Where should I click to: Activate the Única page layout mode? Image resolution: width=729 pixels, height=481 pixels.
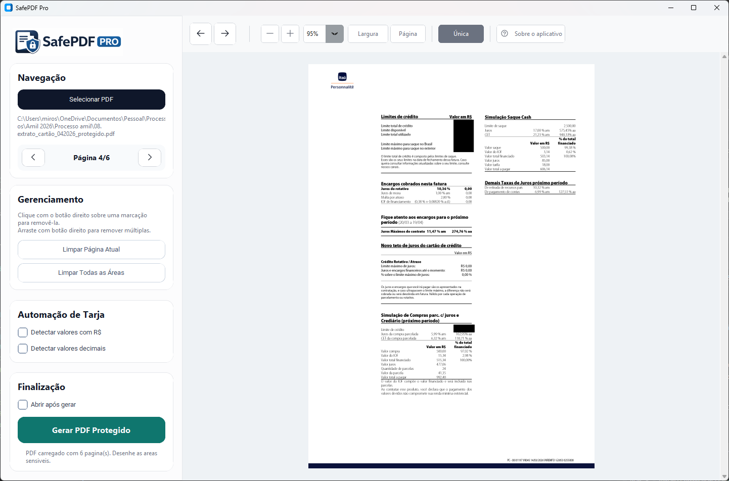[x=461, y=34]
